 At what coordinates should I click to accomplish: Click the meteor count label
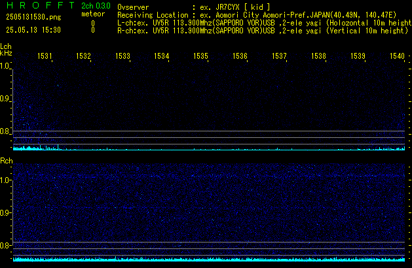[93, 14]
